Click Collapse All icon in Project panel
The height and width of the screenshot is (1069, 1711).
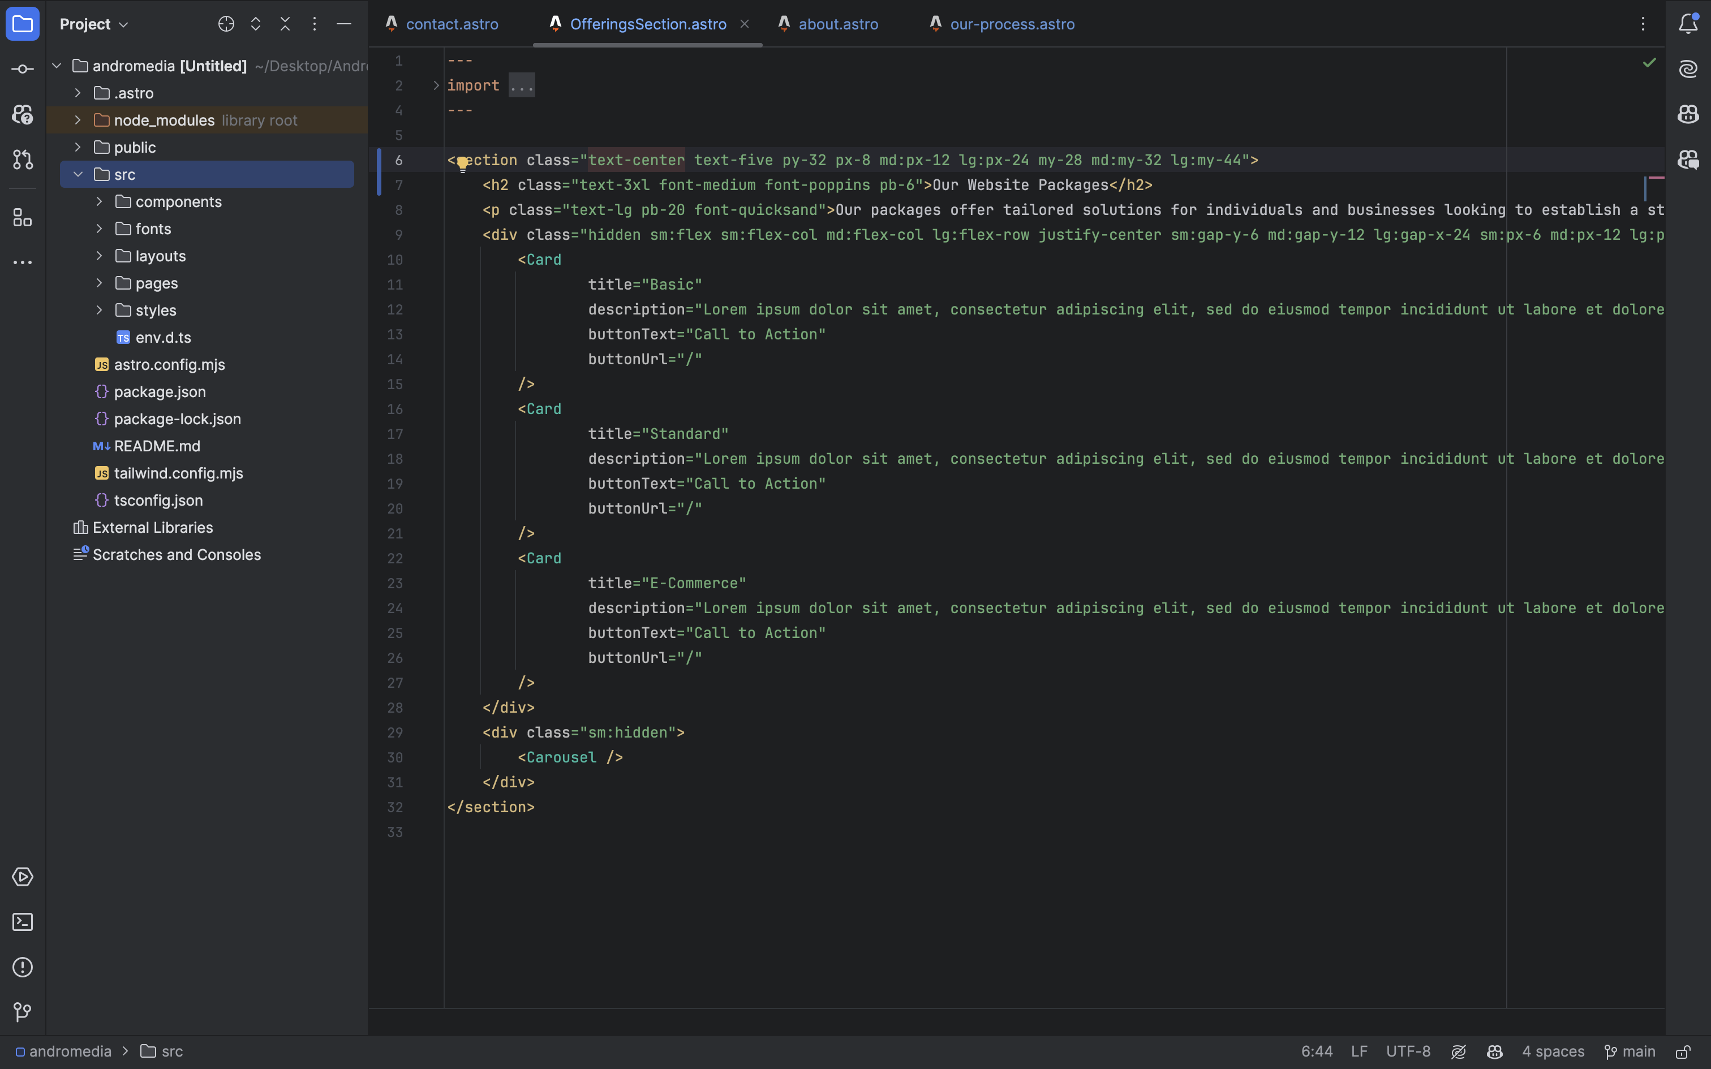point(285,24)
